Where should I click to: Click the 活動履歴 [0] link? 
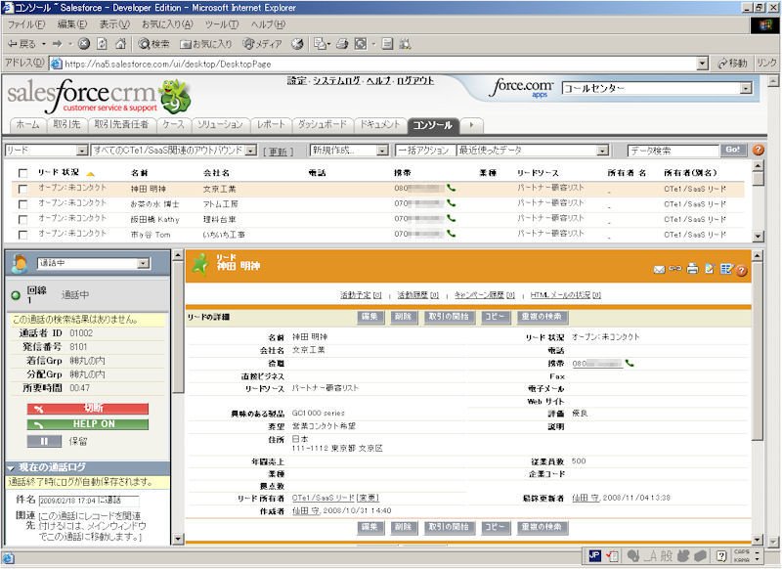click(x=417, y=295)
